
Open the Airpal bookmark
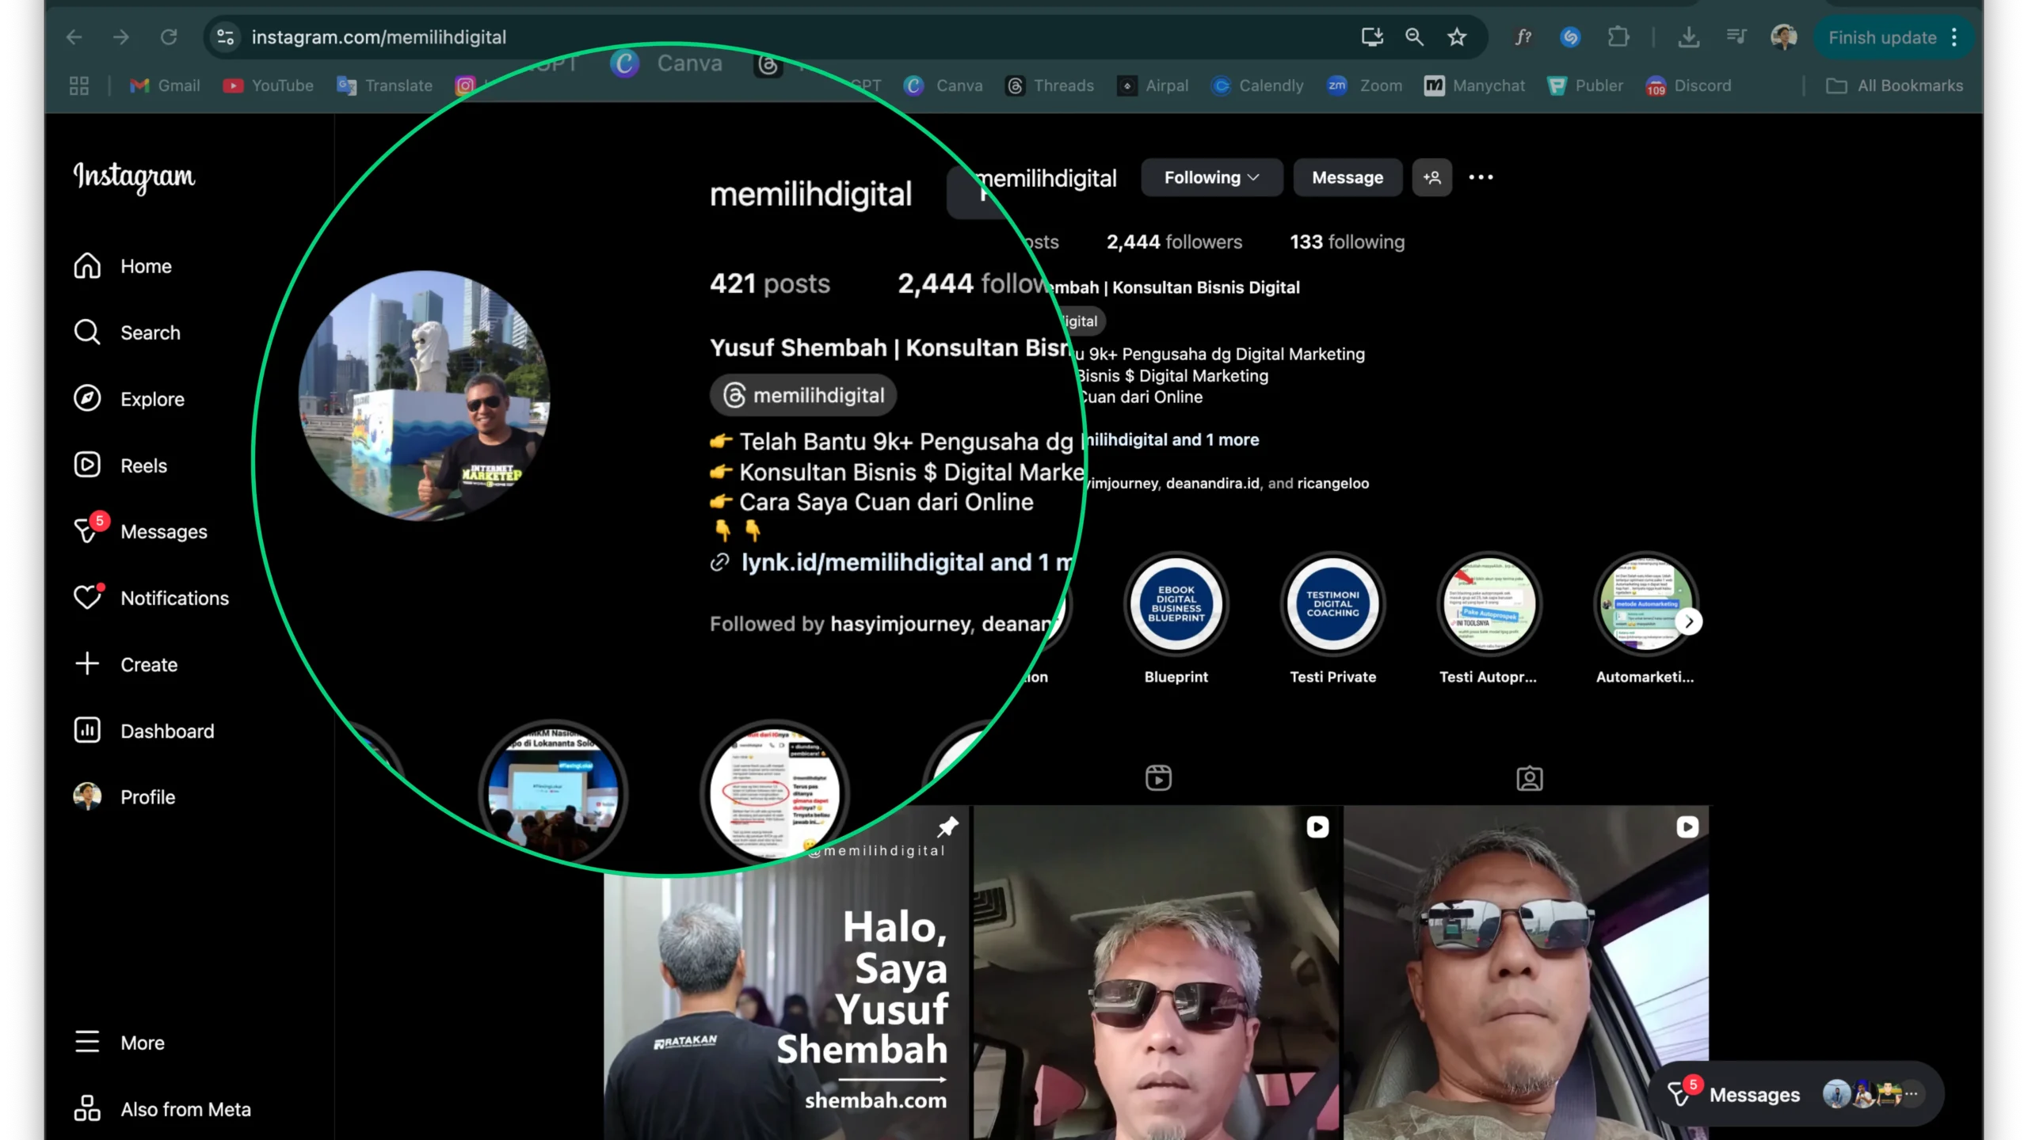[1153, 85]
